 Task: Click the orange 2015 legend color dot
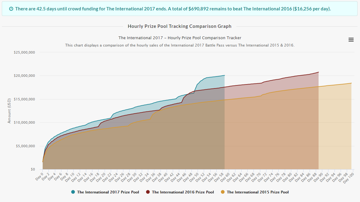(223, 192)
